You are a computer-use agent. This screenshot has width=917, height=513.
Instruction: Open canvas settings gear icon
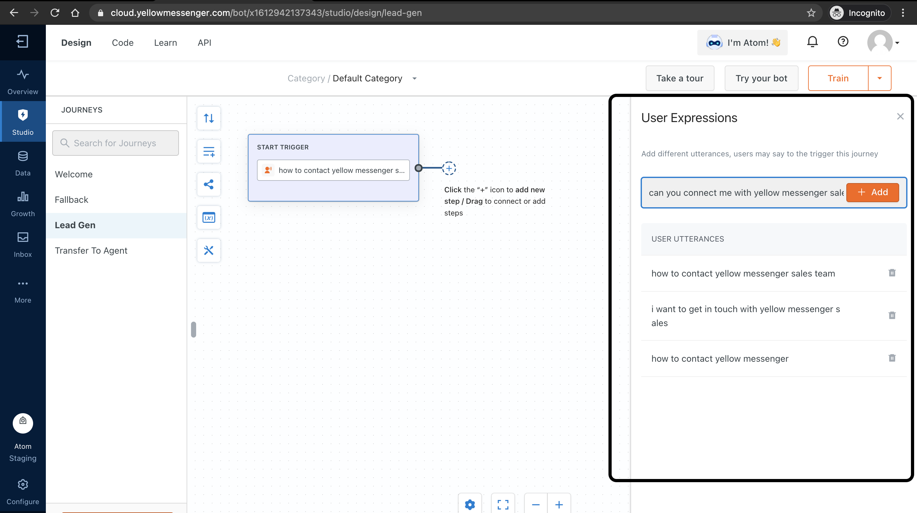tap(470, 504)
